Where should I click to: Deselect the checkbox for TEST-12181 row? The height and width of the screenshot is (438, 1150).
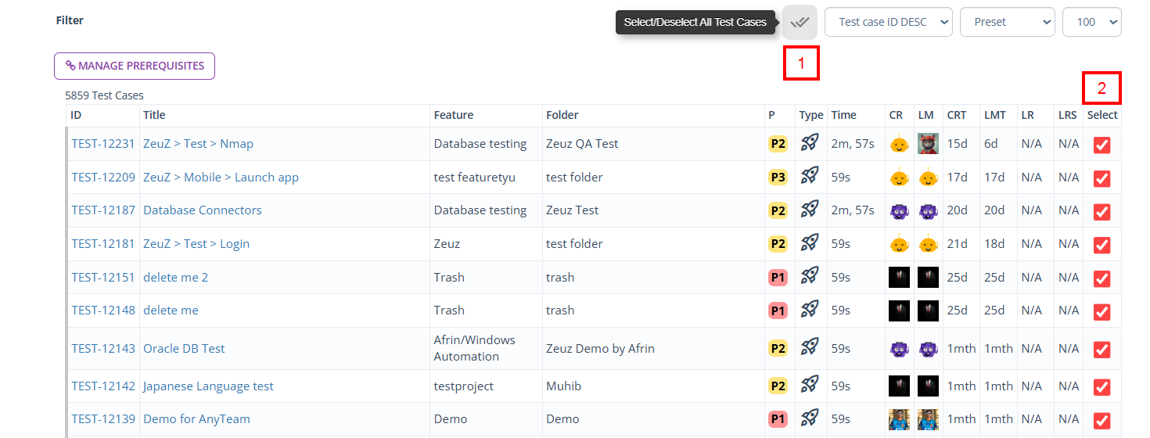click(x=1101, y=245)
